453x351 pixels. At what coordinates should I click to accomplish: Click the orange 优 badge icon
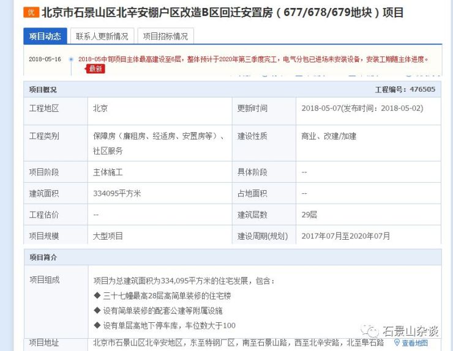click(31, 13)
